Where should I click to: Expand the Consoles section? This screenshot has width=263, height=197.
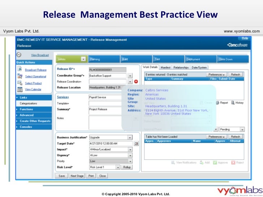coord(34,127)
